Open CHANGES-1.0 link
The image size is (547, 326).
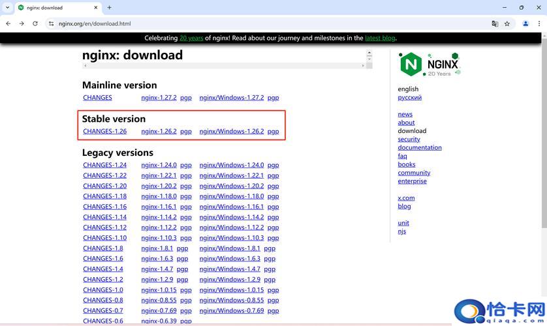click(103, 289)
